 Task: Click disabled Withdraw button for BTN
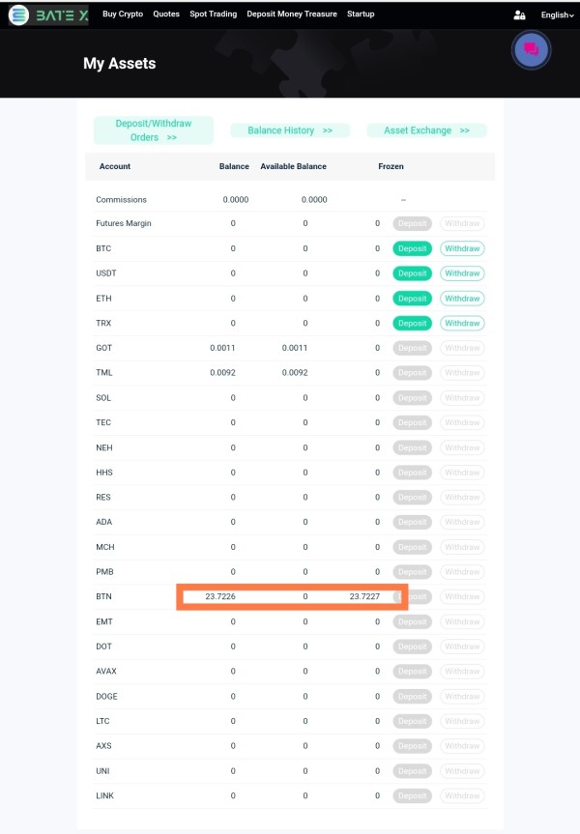click(x=462, y=597)
